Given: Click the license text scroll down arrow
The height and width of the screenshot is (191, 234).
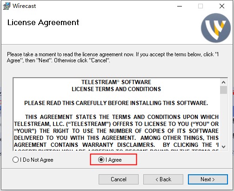Looking at the screenshot, I should click(x=223, y=146).
